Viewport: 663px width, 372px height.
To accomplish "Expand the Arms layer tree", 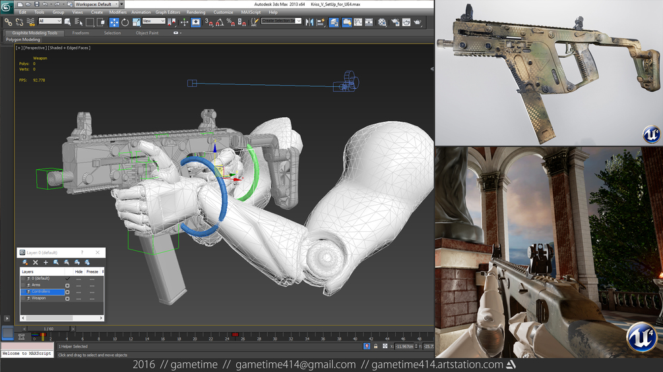I will (x=23, y=285).
